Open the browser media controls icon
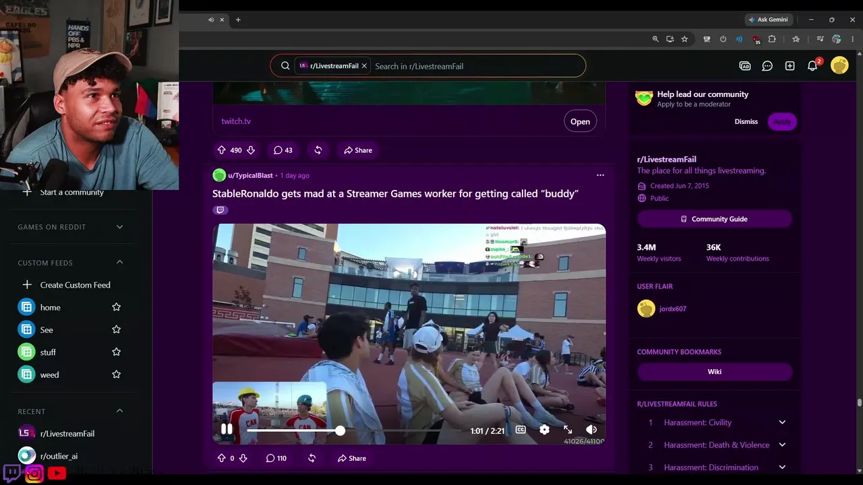This screenshot has height=485, width=863. click(x=820, y=39)
